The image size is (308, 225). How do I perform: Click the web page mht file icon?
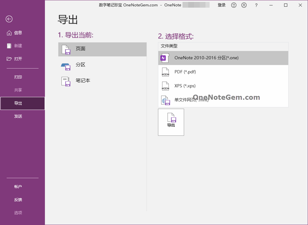[166, 100]
